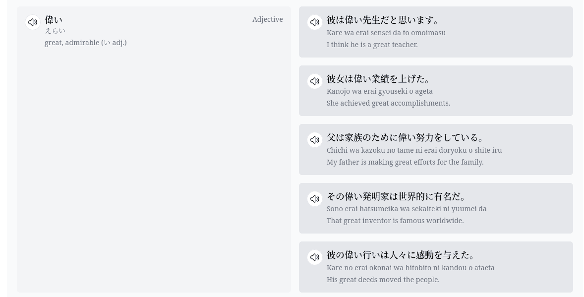
Task: Click the speaker icon on the last example card
Action: pyautogui.click(x=315, y=257)
